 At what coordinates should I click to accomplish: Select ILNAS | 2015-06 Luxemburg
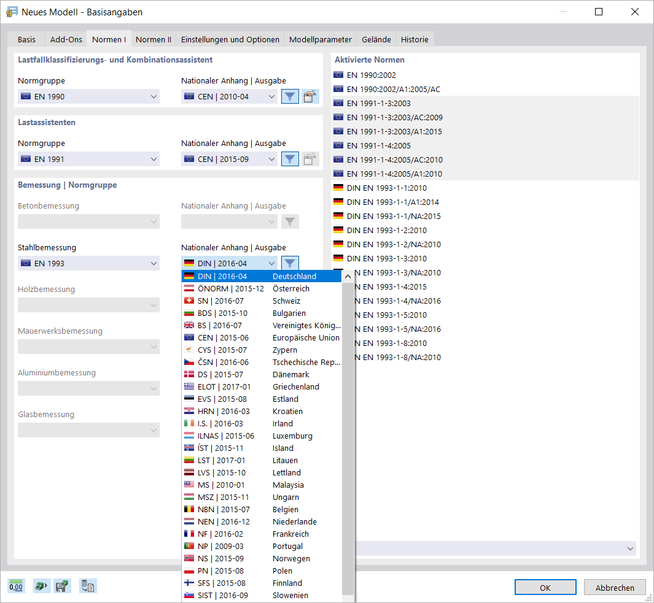pyautogui.click(x=262, y=436)
